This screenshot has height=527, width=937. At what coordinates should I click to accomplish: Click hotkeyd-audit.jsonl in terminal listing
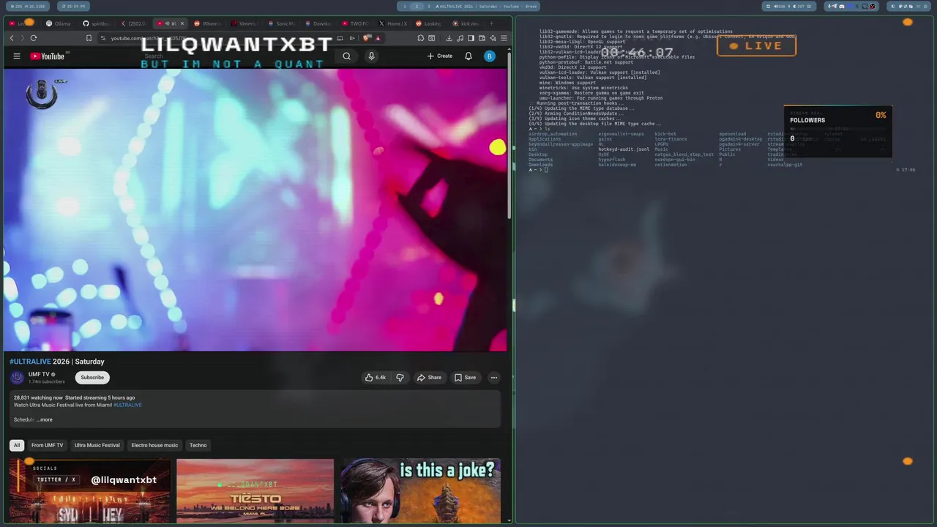point(624,149)
